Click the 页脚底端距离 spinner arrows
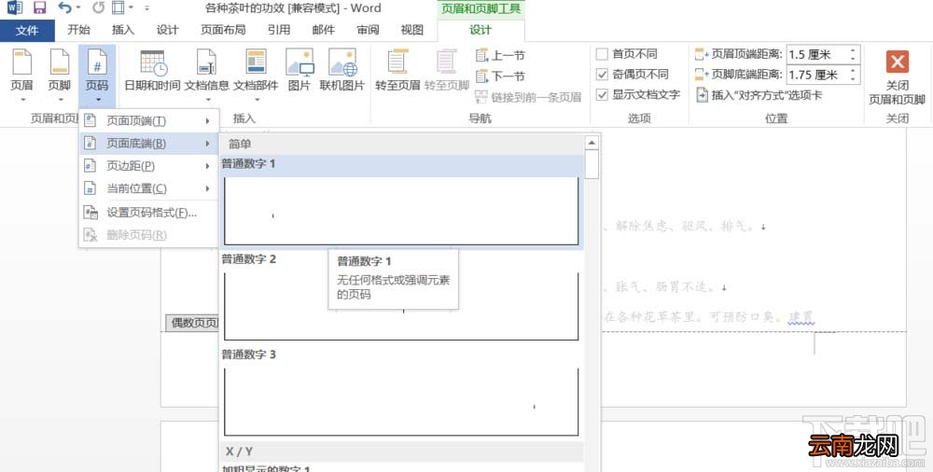 [854, 75]
